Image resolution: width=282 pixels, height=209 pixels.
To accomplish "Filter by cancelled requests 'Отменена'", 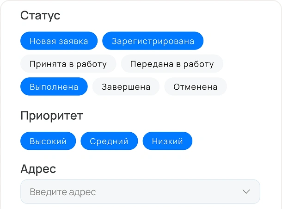I will coord(195,86).
